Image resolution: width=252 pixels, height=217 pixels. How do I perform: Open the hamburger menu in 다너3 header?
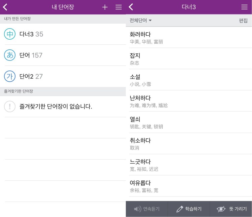[x=244, y=7]
